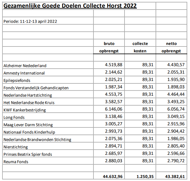Select the 'Epilepsiefonds' row label
Viewport: 190px width, 181px height.
coord(17,81)
